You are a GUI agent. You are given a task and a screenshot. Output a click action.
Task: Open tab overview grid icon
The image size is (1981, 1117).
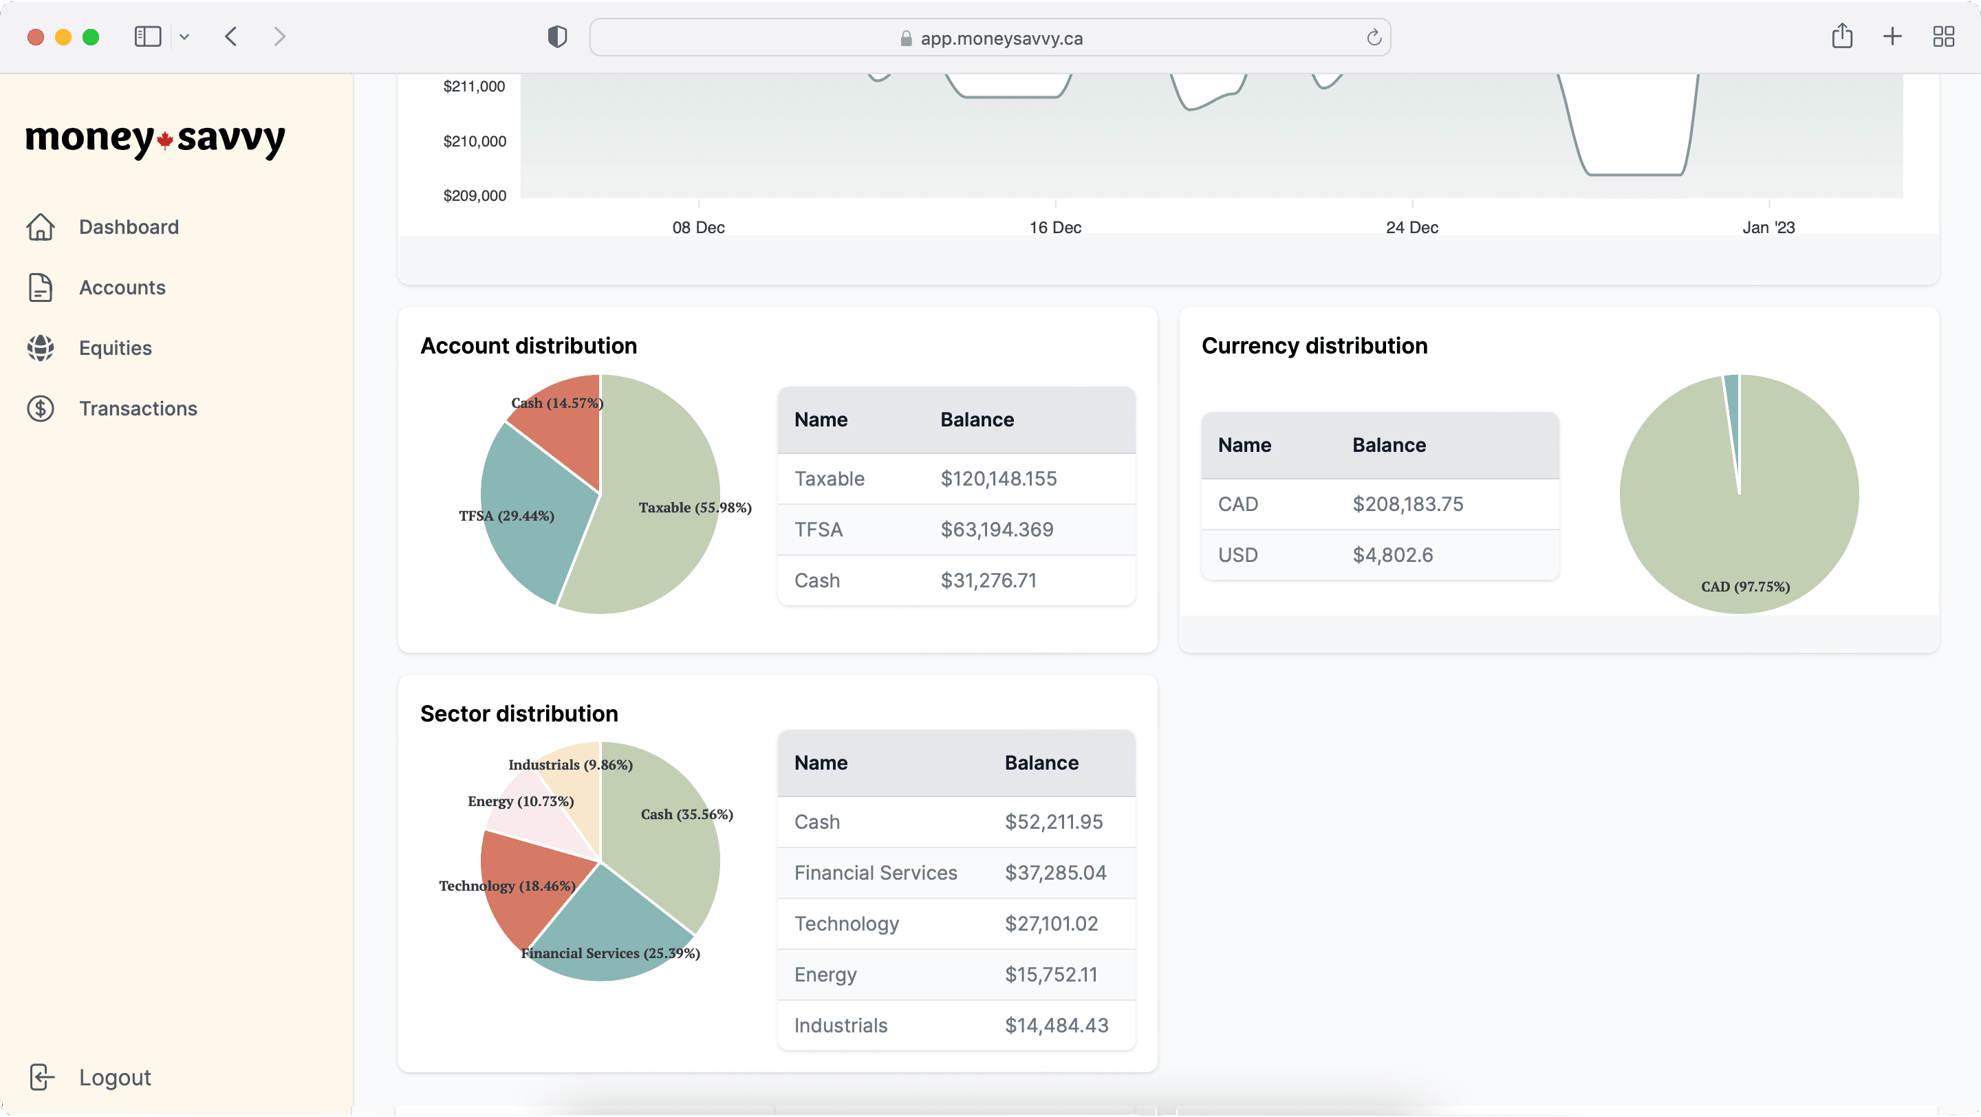click(x=1943, y=36)
